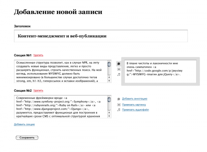Select annotation speech-bubble icon for Секция №1
The height and width of the screenshot is (152, 207).
pos(119,64)
